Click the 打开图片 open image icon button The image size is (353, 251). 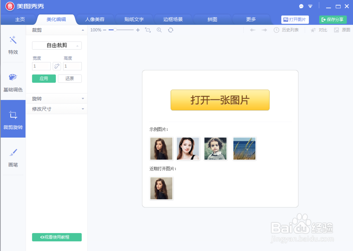pyautogui.click(x=295, y=19)
